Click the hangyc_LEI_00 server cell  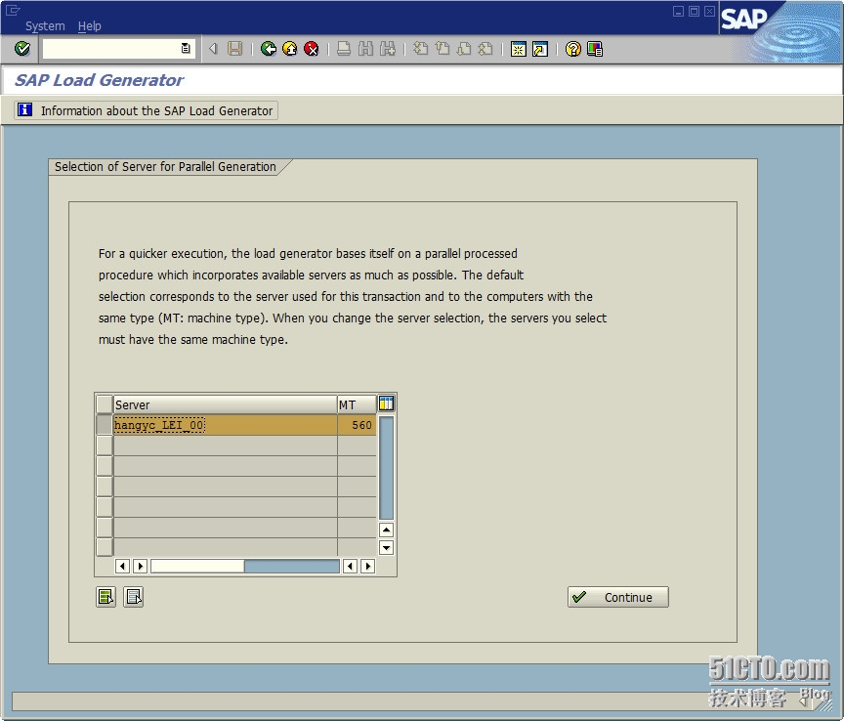225,425
